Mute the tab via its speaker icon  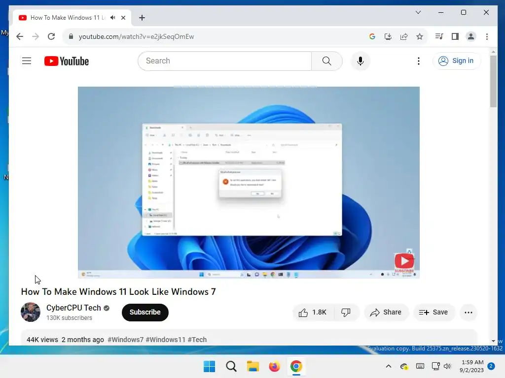(x=112, y=18)
